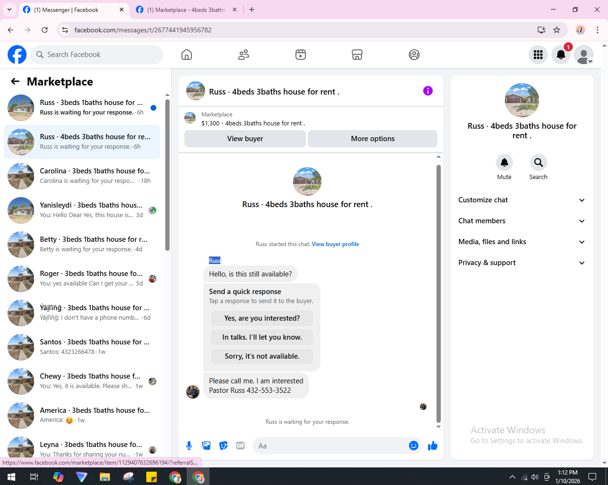Click the chat messages scrollbar
The height and width of the screenshot is (485, 608).
(438, 294)
